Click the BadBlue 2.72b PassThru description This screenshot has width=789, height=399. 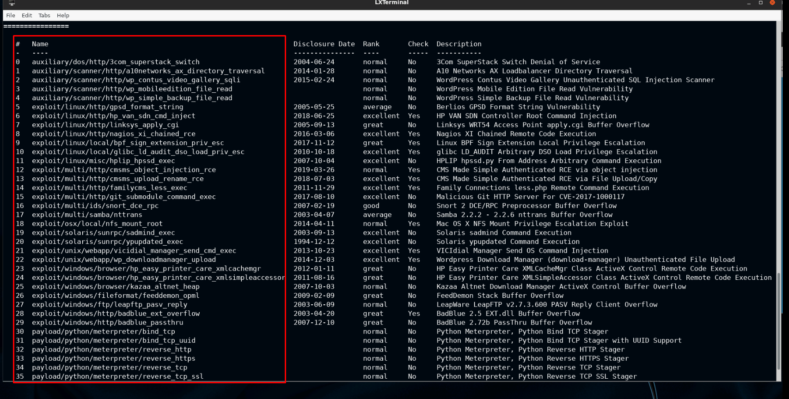514,322
